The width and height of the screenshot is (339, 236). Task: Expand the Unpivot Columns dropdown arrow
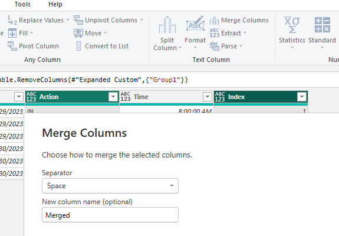coord(142,20)
